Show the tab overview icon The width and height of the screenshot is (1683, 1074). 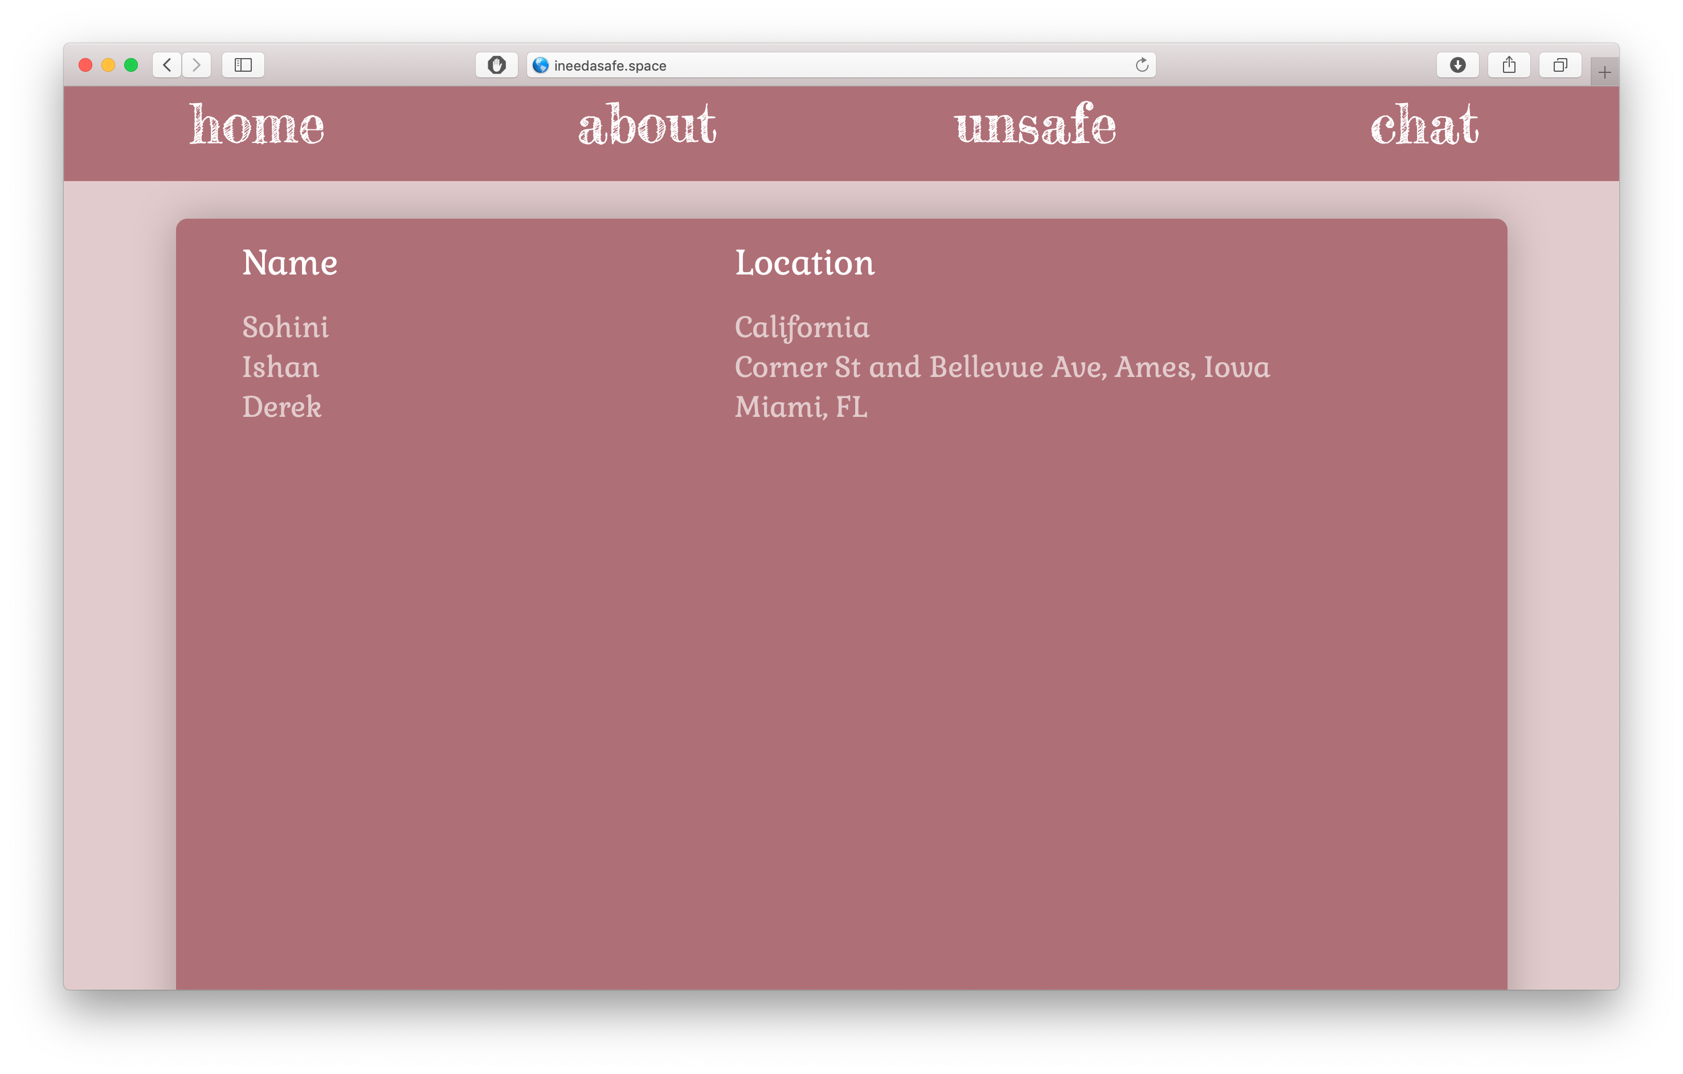point(1560,65)
